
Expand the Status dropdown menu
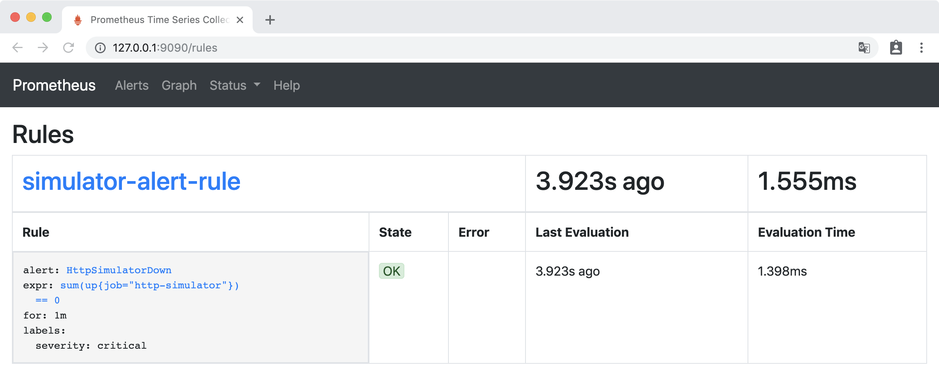[x=235, y=85]
